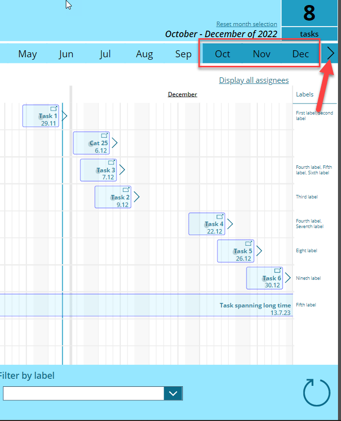Open Task 1 external link icon
This screenshot has height=421, width=341.
coord(54,109)
